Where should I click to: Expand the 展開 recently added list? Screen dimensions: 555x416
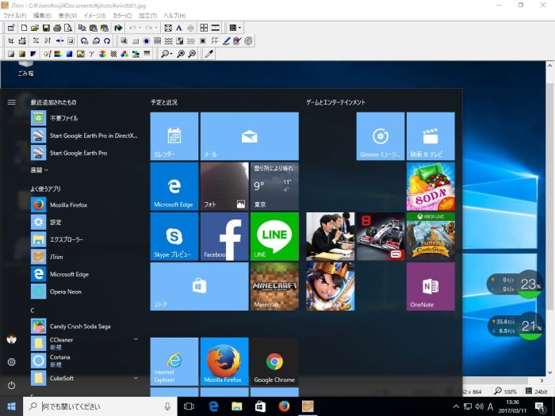pos(40,170)
